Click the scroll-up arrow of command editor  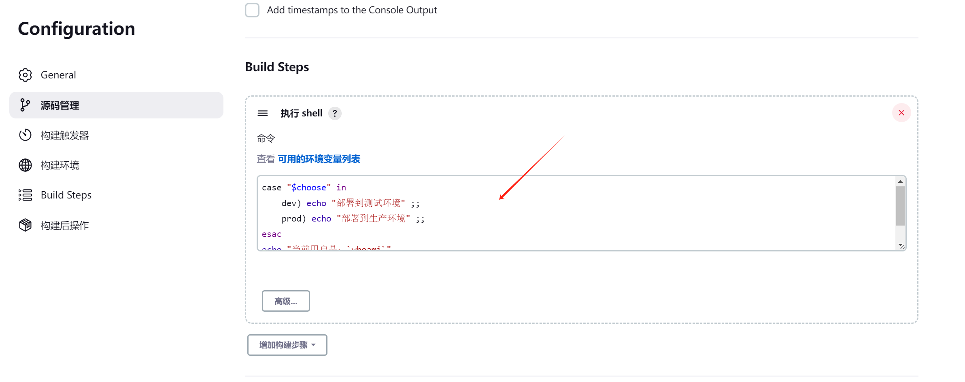(900, 182)
